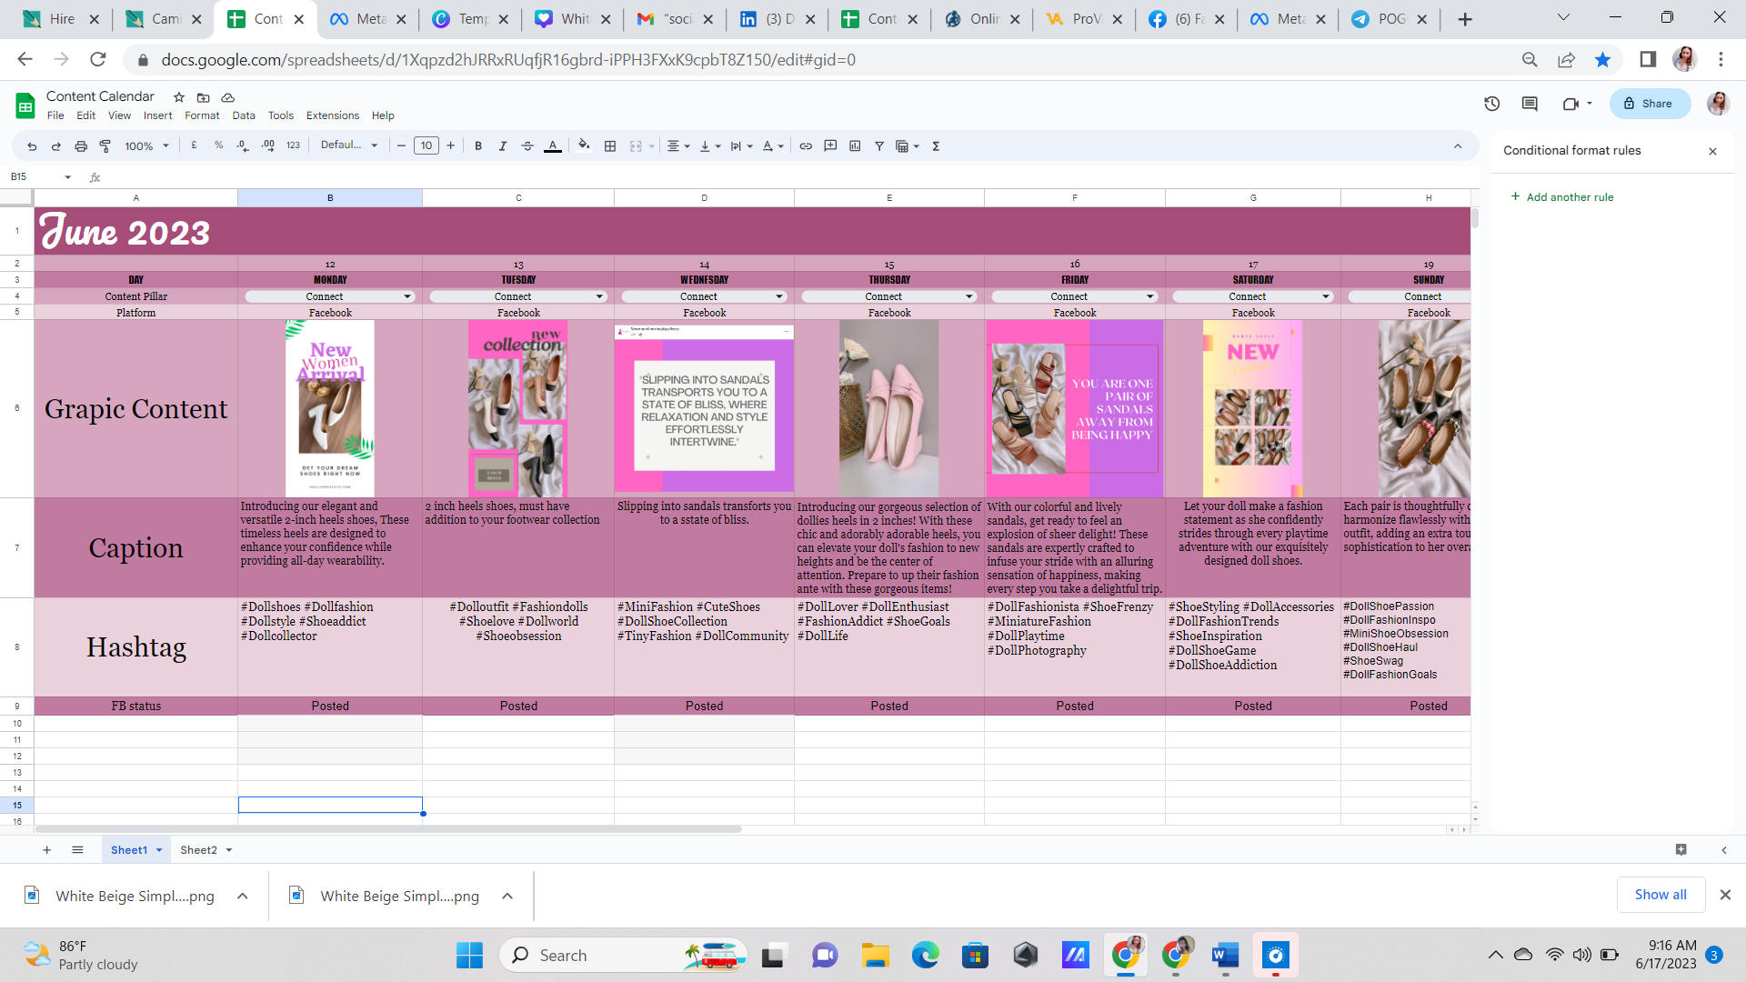Open version history clock icon

(x=1492, y=104)
